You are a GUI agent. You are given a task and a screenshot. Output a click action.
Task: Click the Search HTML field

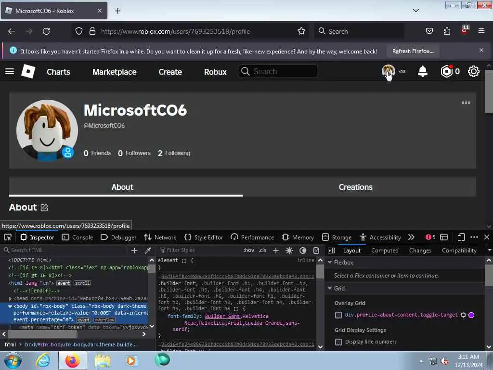(x=65, y=251)
